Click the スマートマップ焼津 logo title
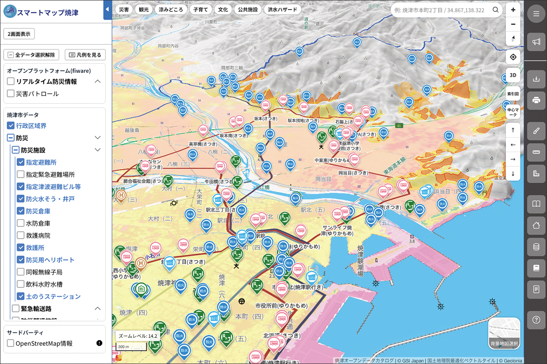The width and height of the screenshot is (547, 364). click(41, 12)
